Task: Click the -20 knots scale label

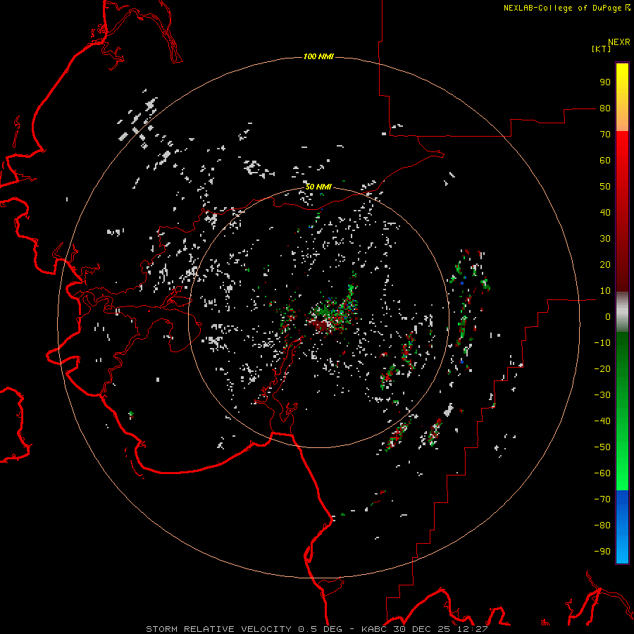Action: point(602,369)
